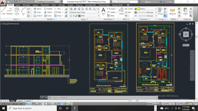Click the Copy tool in Modify panel
The image size is (198, 111).
click(x=37, y=12)
